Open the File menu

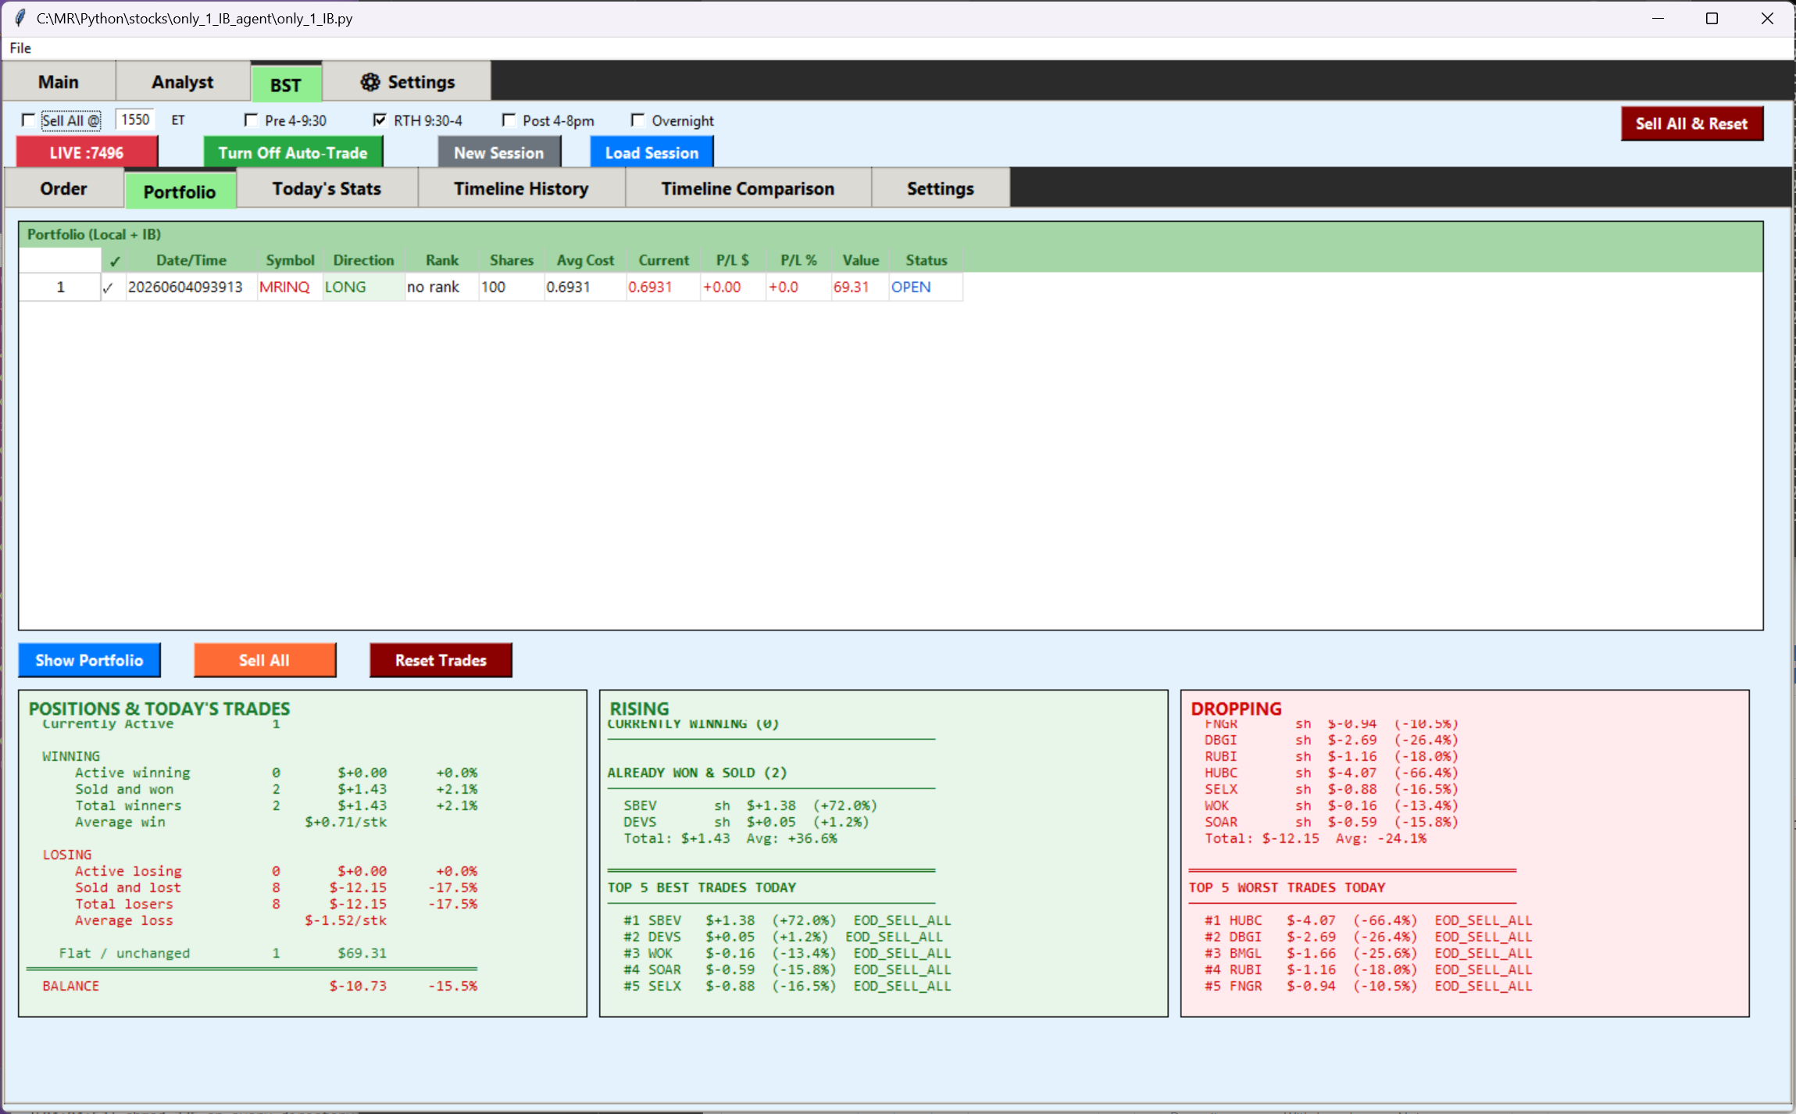(20, 48)
